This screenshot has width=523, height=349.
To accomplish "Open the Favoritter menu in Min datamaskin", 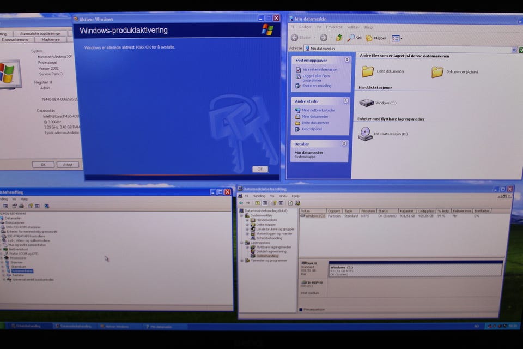I will pos(334,27).
